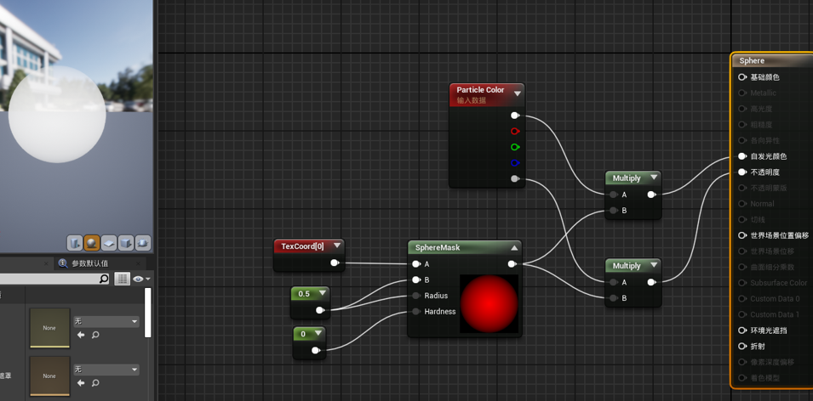Open the first texture slot dropdown
813x401 pixels.
pyautogui.click(x=106, y=321)
